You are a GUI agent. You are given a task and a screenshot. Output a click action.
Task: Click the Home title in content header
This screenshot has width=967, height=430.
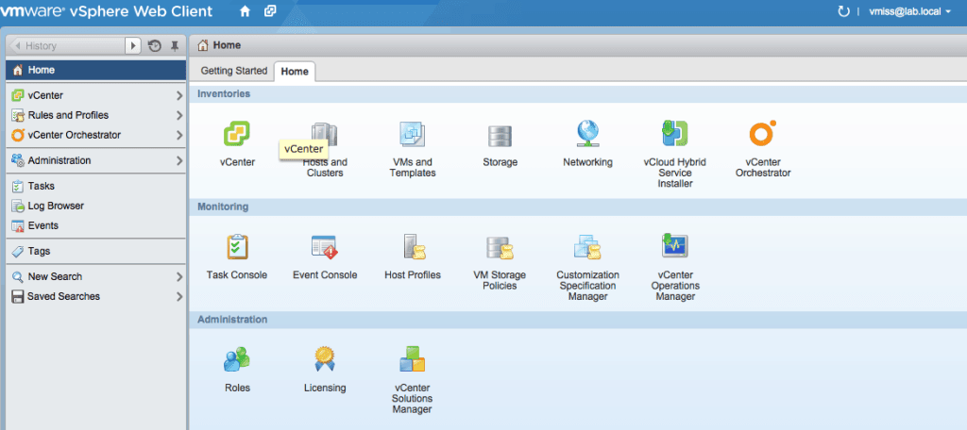[x=227, y=45]
